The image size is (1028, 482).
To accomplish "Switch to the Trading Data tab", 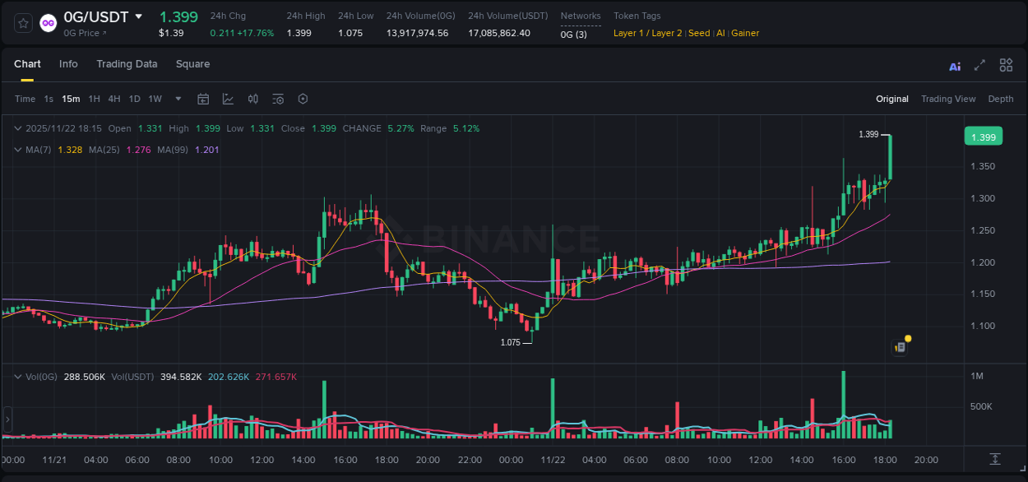I will (127, 64).
